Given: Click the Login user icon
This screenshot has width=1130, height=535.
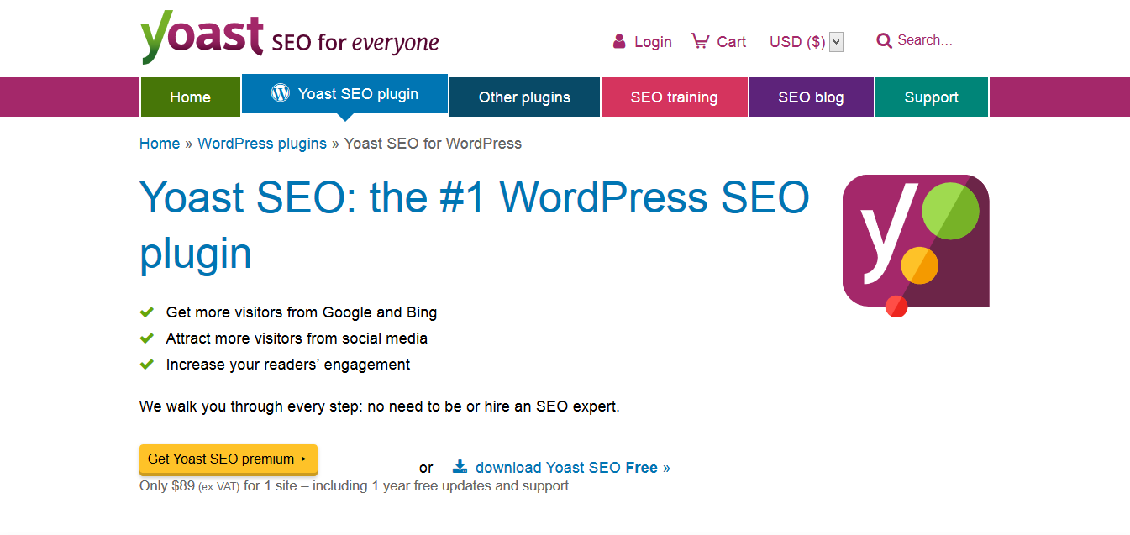Looking at the screenshot, I should click(619, 41).
